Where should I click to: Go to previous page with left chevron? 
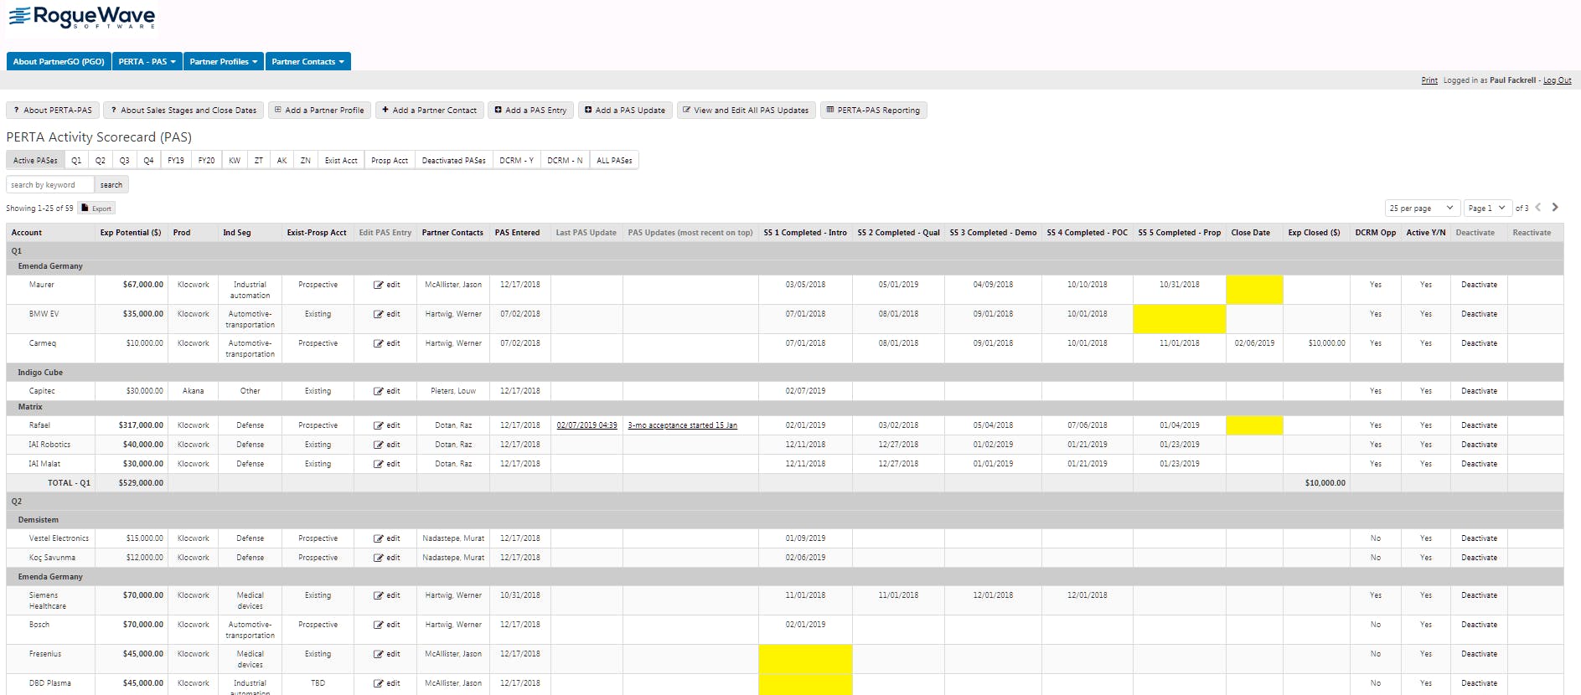pyautogui.click(x=1538, y=208)
